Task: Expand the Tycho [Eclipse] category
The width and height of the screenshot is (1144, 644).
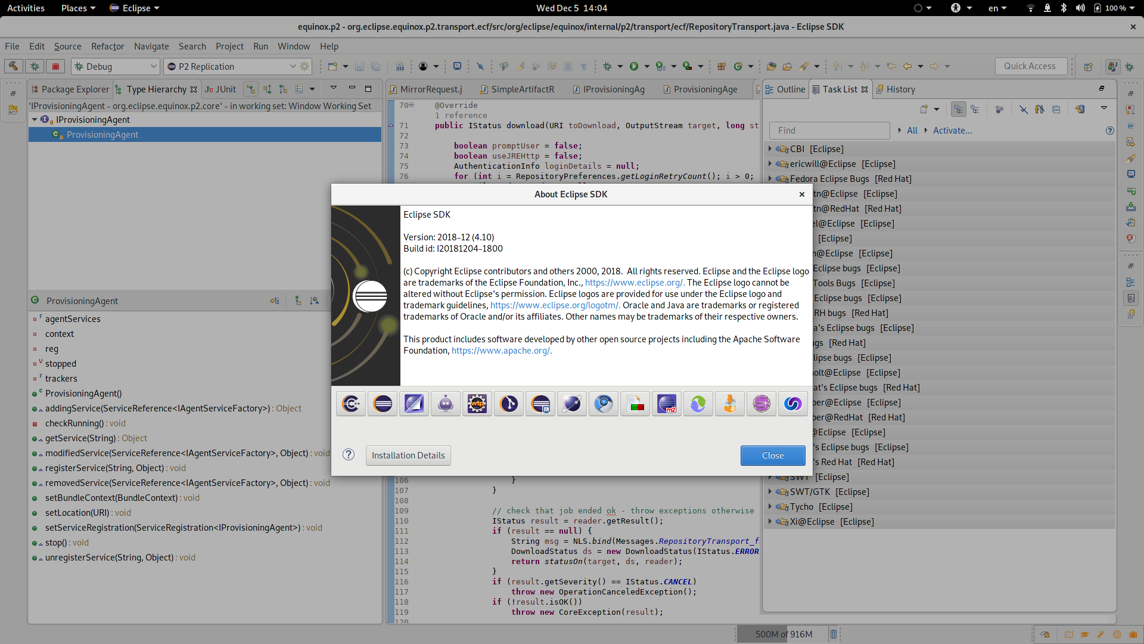Action: click(770, 506)
